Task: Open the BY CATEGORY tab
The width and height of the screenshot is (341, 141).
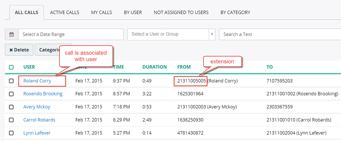Action: click(x=235, y=12)
